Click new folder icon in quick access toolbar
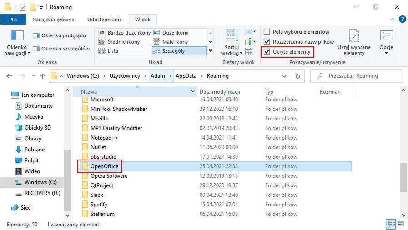This screenshot has height=230, width=408. click(33, 7)
